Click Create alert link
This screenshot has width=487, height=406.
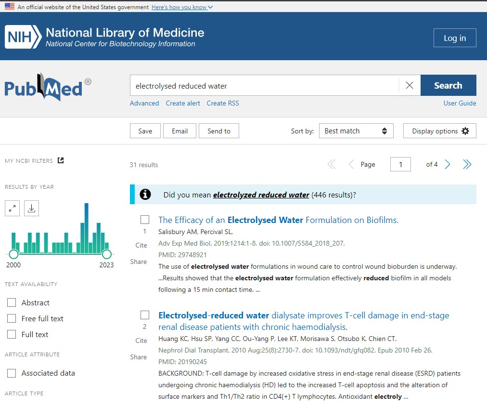tap(183, 103)
